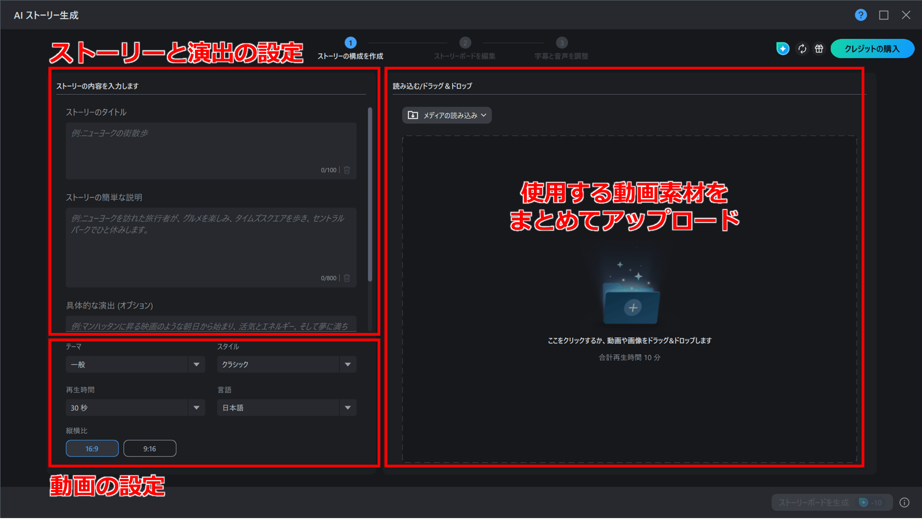Click the AI credits shield icon

782,49
